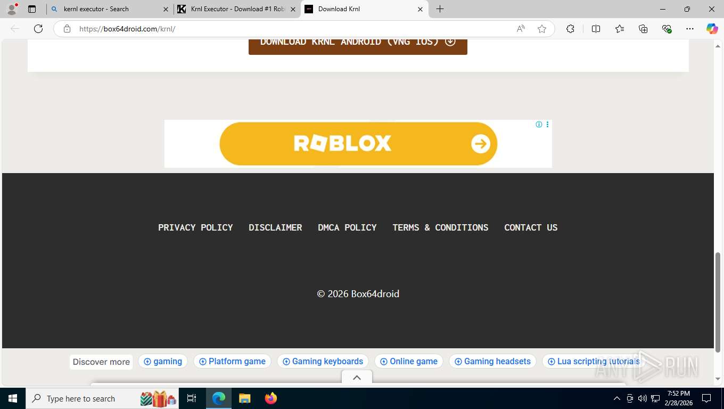Viewport: 724px width, 409px height.
Task: Select the gaming topic chip
Action: point(163,361)
